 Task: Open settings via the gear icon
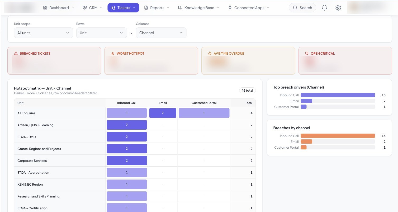338,8
